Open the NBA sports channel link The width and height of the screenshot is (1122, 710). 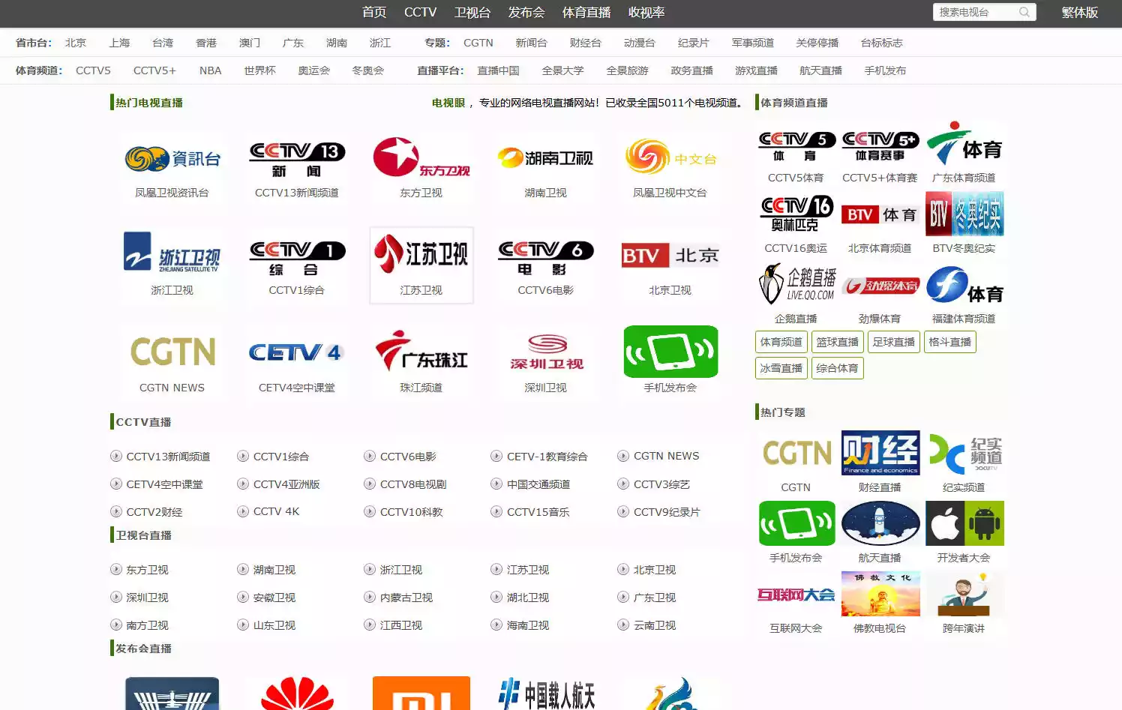click(211, 70)
